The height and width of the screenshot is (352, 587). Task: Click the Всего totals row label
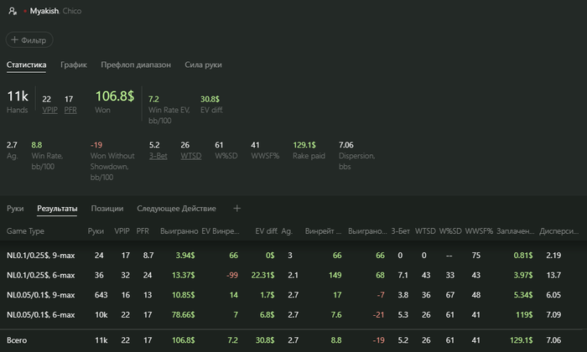17,340
